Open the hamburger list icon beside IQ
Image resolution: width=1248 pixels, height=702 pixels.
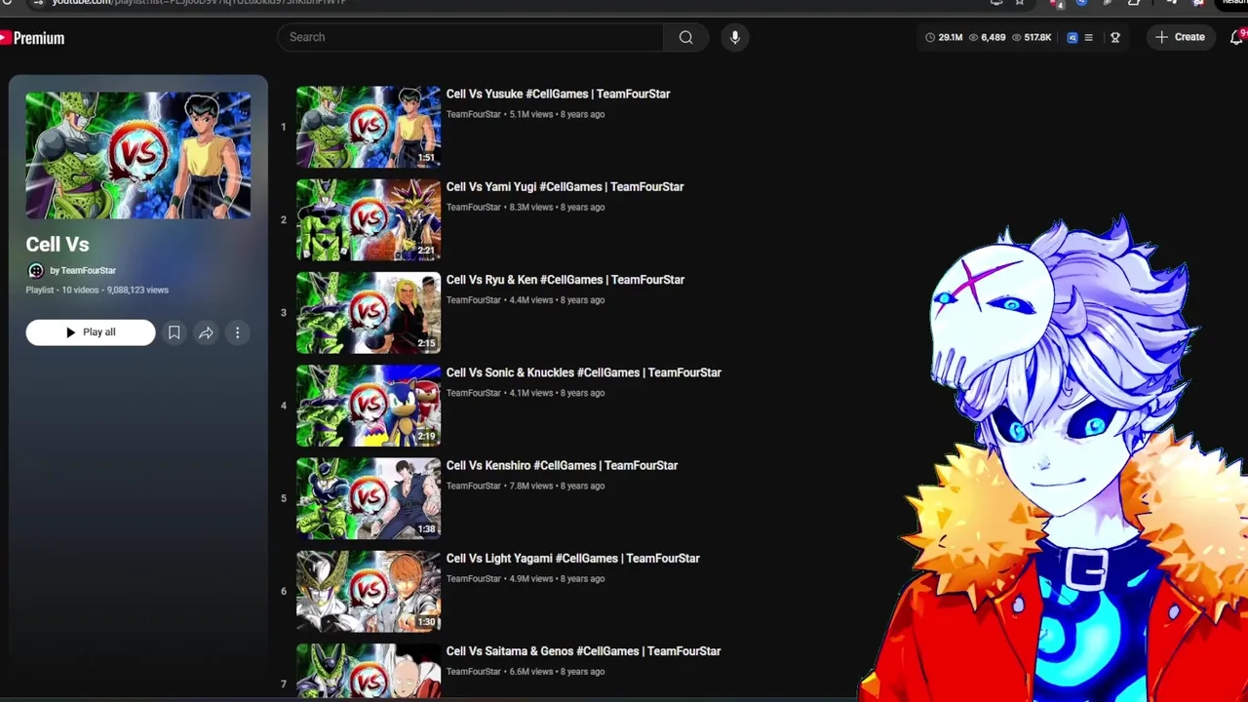click(x=1088, y=37)
